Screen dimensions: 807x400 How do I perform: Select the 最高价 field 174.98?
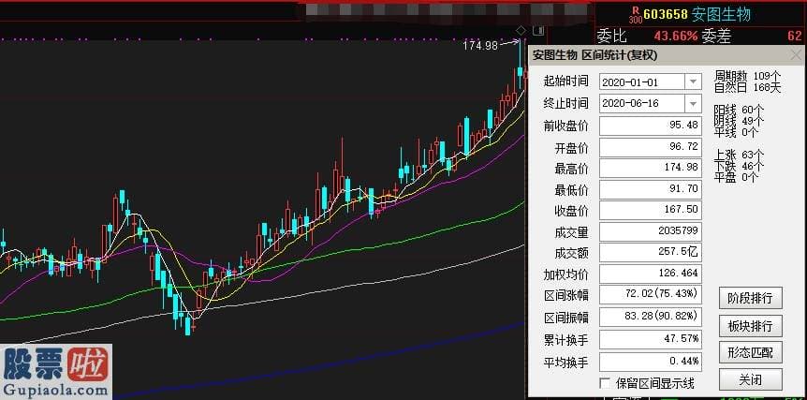(651, 169)
